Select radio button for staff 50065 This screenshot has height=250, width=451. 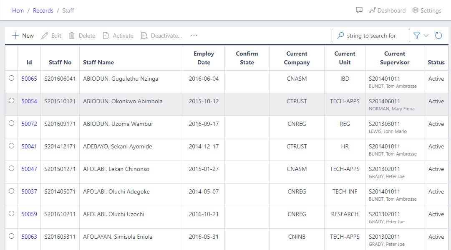pyautogui.click(x=11, y=78)
